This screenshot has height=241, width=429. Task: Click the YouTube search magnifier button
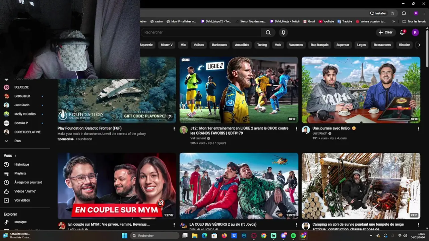268,32
